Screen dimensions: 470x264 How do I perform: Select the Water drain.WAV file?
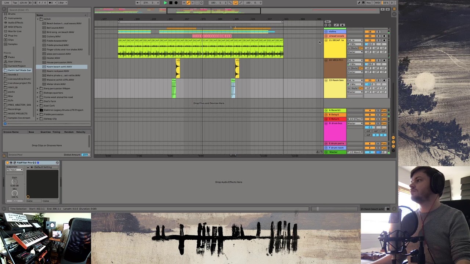pyautogui.click(x=56, y=84)
